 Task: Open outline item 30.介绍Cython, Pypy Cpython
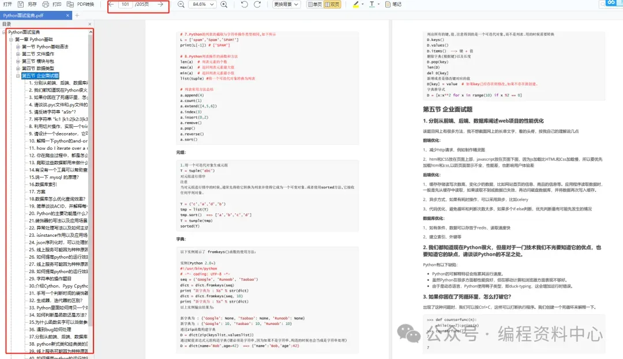tap(58, 286)
